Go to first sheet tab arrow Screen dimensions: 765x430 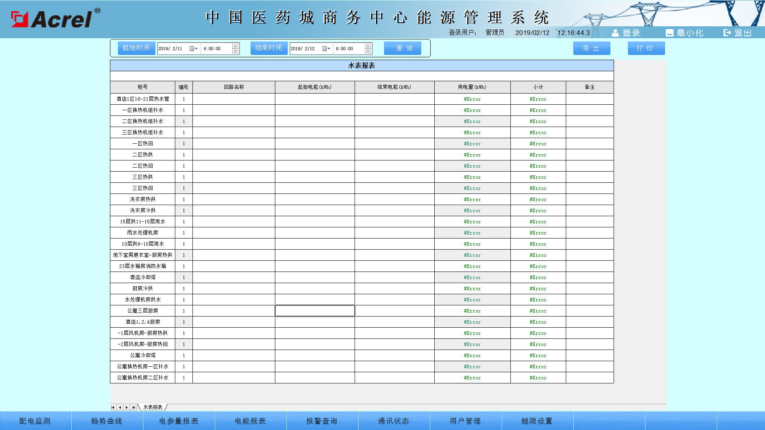pyautogui.click(x=113, y=407)
